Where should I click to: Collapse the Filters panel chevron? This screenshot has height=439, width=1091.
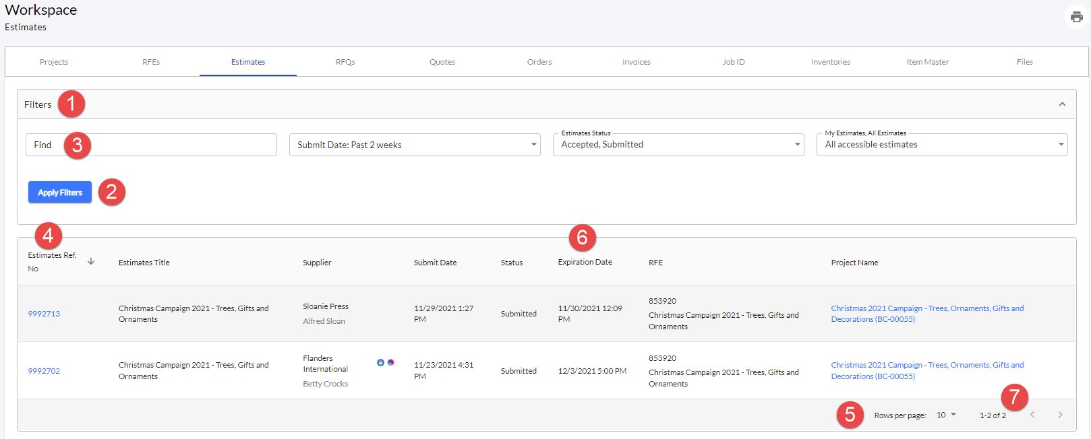[x=1062, y=104]
